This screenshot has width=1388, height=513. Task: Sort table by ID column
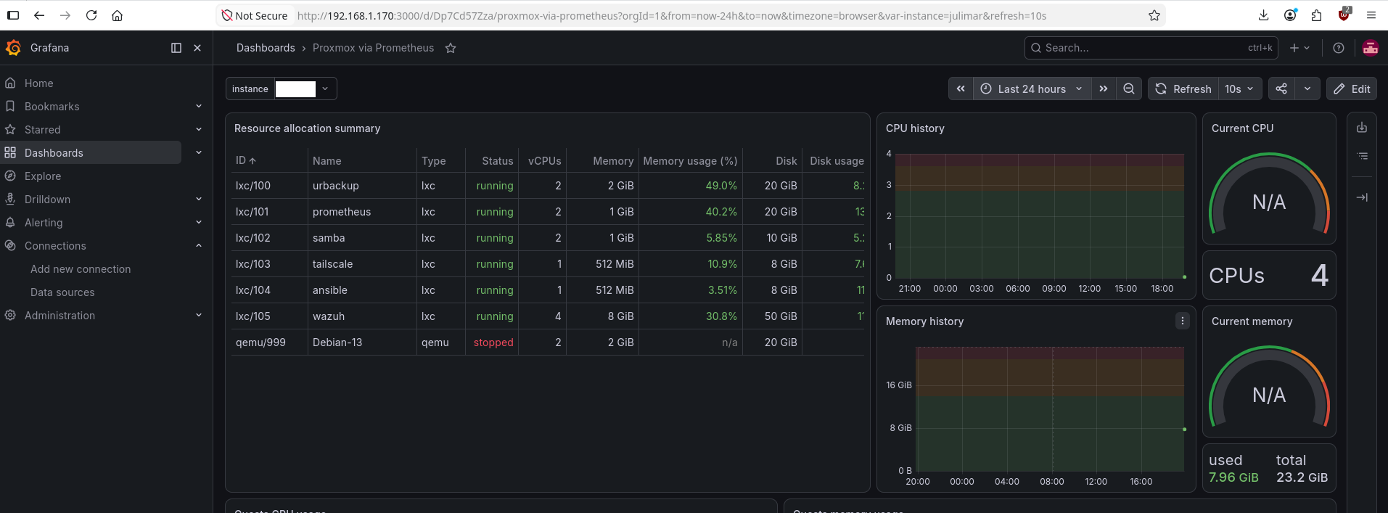(246, 160)
